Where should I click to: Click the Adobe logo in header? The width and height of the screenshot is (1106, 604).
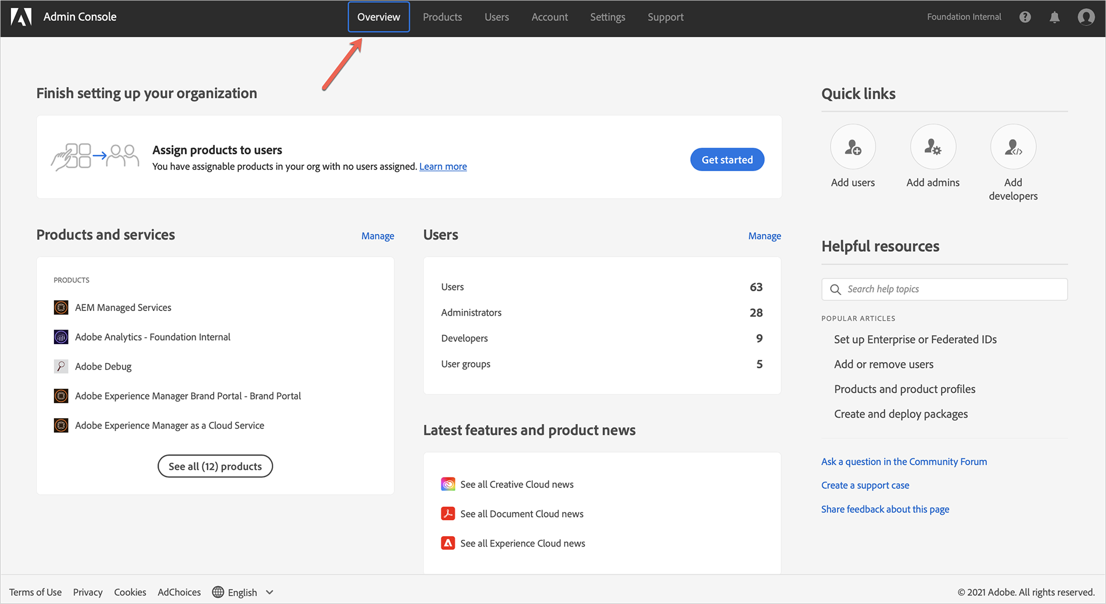coord(21,17)
